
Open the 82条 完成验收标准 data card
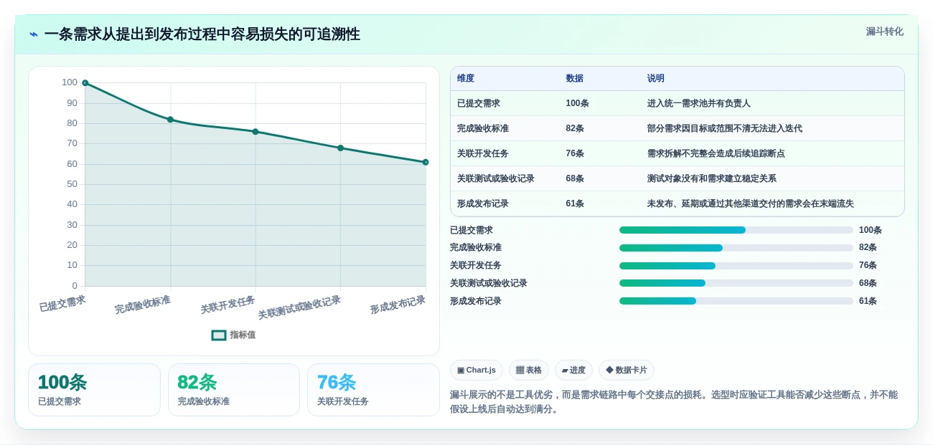(x=234, y=390)
